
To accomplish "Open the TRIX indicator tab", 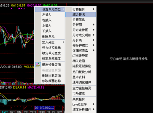I will pos(33,112).
